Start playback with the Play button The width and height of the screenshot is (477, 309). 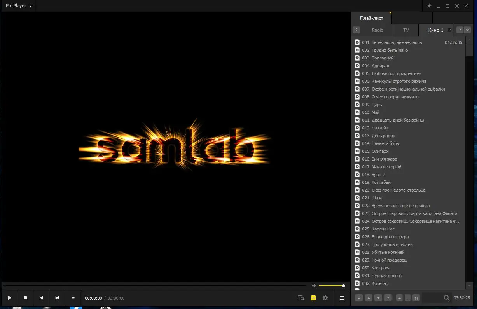pyautogui.click(x=9, y=298)
